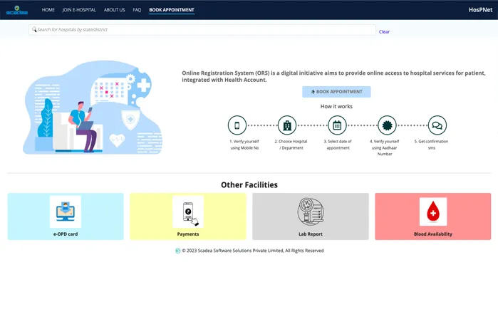The width and height of the screenshot is (498, 329).
Task: Click the confirmation SMS chat icon
Action: (437, 125)
